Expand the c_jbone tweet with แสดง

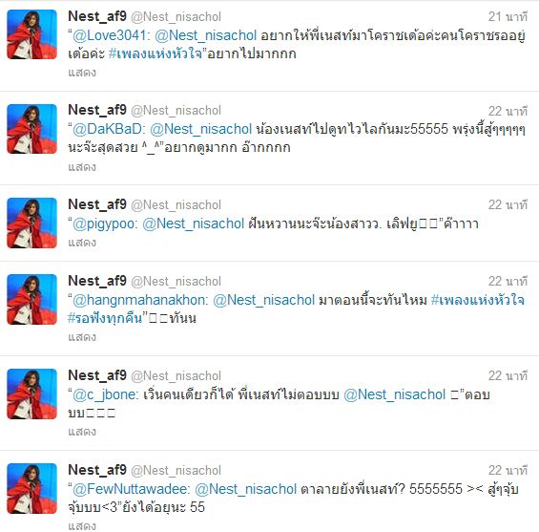pos(82,432)
